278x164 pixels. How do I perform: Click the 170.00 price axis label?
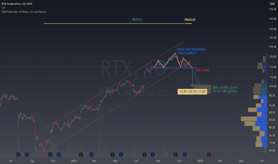(x=273, y=9)
